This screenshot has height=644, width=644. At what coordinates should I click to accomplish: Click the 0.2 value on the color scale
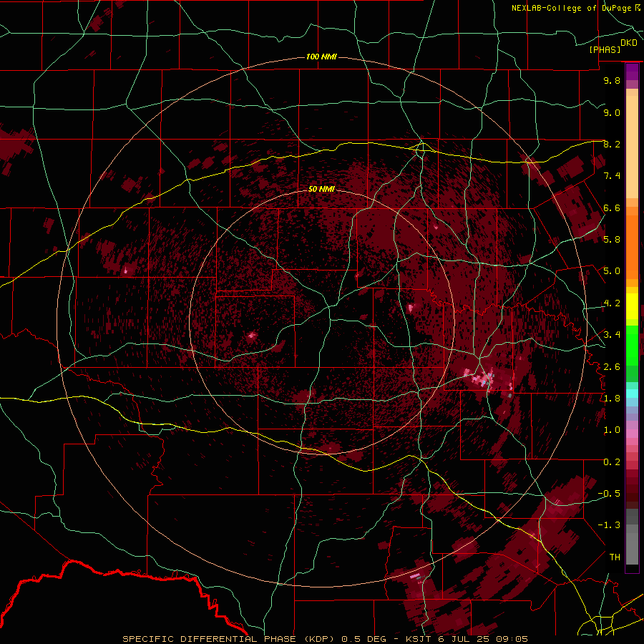[x=612, y=462]
